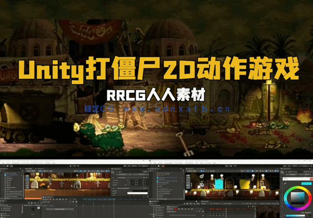The width and height of the screenshot is (313, 218).
Task: Click Step button in left Unity editor
Action: click(78, 166)
